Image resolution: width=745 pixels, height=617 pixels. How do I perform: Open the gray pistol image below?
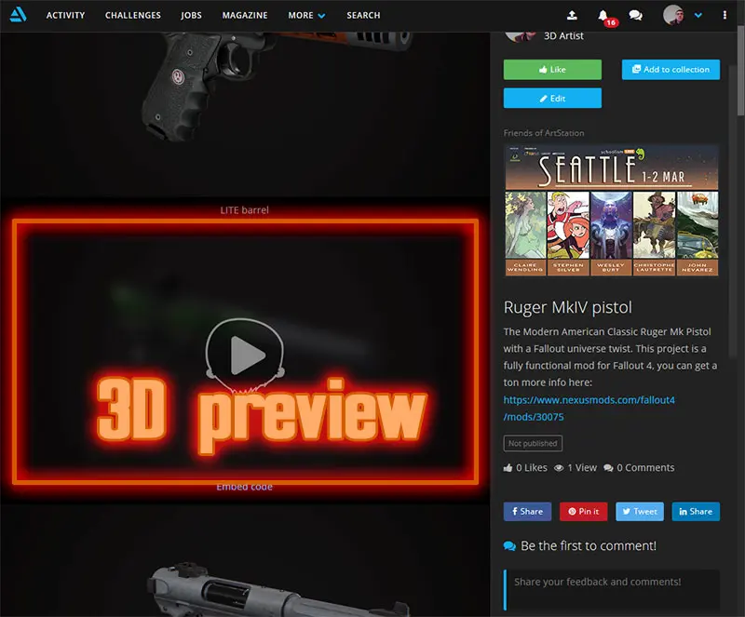pyautogui.click(x=278, y=589)
